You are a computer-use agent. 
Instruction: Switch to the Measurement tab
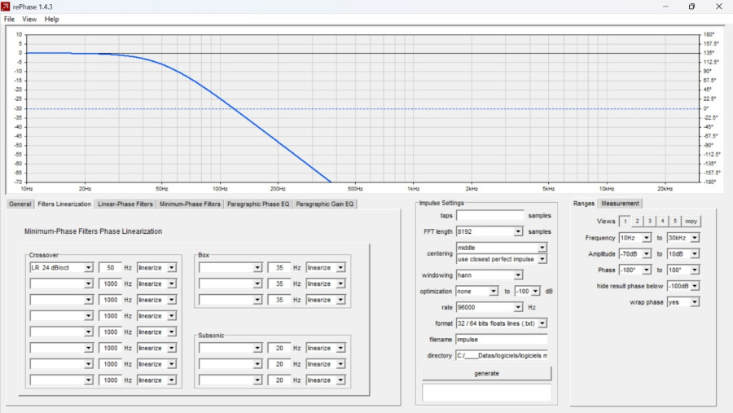click(x=620, y=204)
